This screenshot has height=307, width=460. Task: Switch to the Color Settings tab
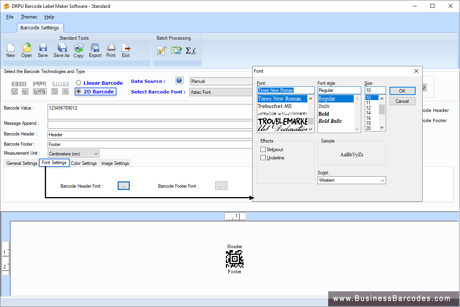coord(83,163)
